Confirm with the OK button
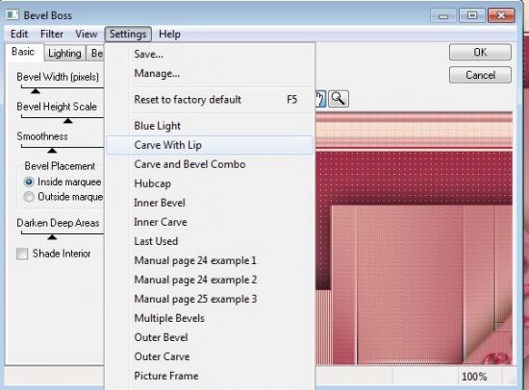This screenshot has height=390, width=529. pos(480,52)
